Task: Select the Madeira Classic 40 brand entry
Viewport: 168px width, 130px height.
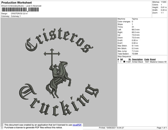Action: [158, 62]
